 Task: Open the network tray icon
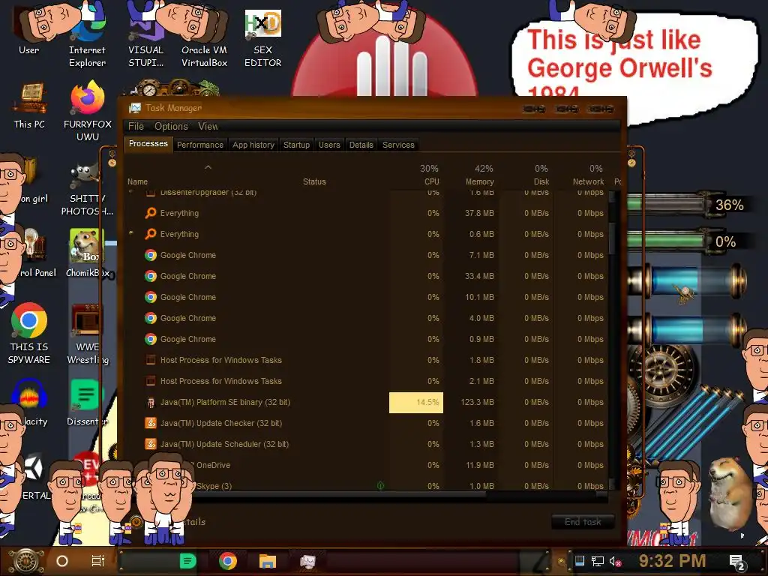tap(598, 561)
